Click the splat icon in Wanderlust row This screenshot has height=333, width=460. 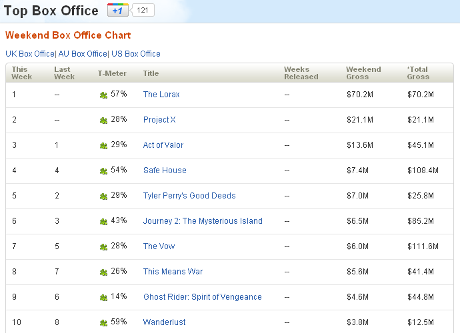[103, 323]
